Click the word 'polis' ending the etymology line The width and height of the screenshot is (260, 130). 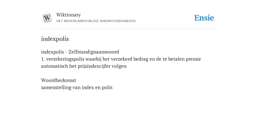[x=107, y=87]
